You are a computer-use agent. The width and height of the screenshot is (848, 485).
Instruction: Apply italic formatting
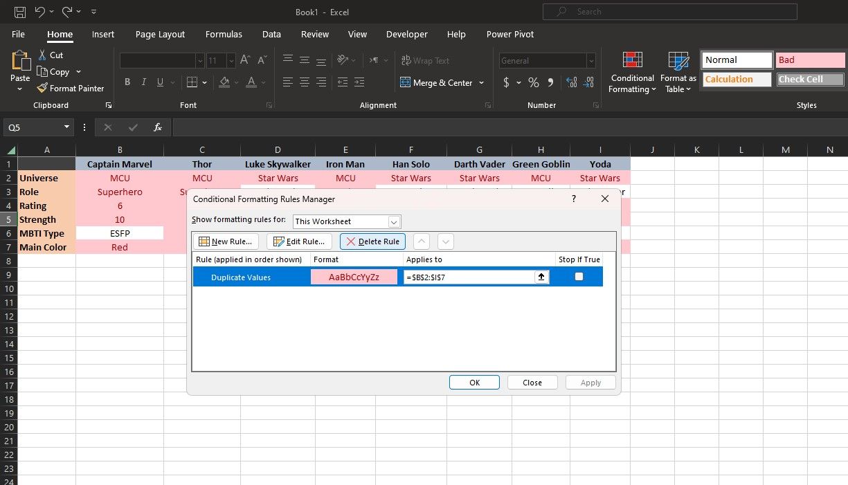click(143, 82)
